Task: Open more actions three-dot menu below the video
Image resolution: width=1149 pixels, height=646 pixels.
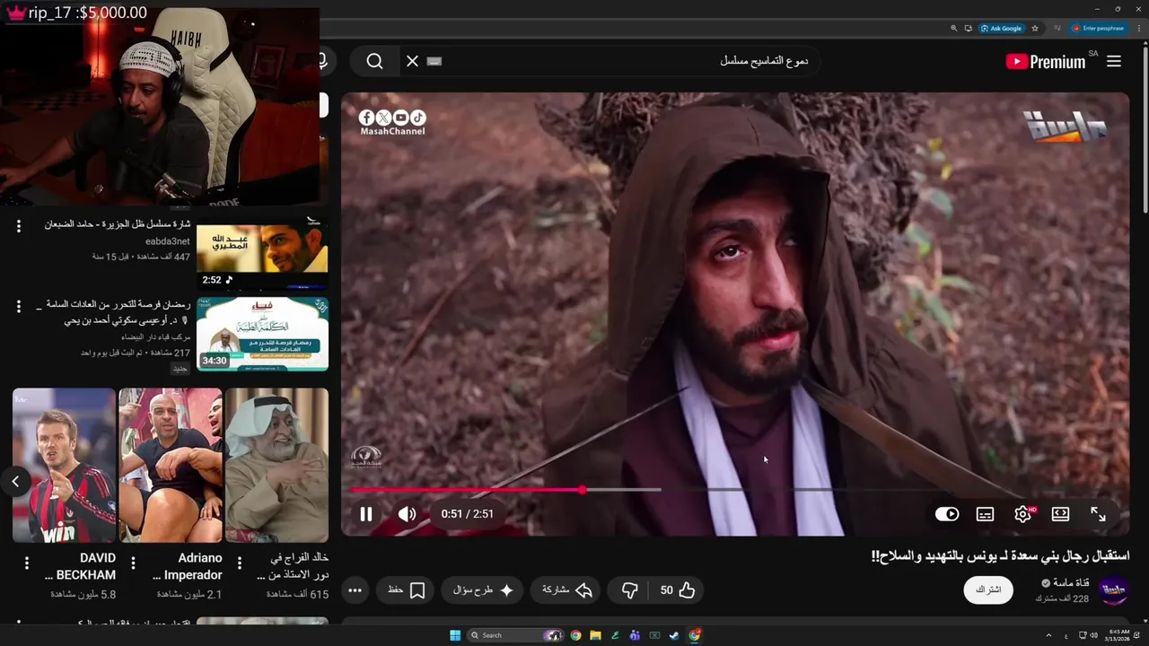Action: [x=355, y=590]
